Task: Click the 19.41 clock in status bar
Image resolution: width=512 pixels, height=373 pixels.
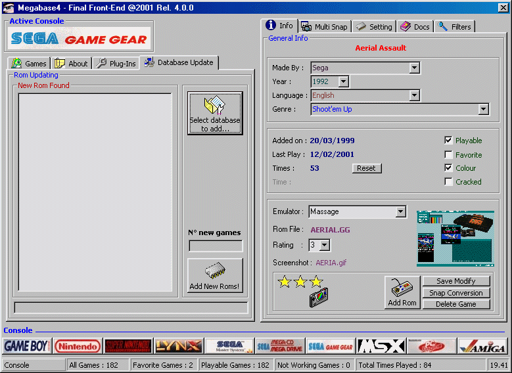Action: point(498,365)
